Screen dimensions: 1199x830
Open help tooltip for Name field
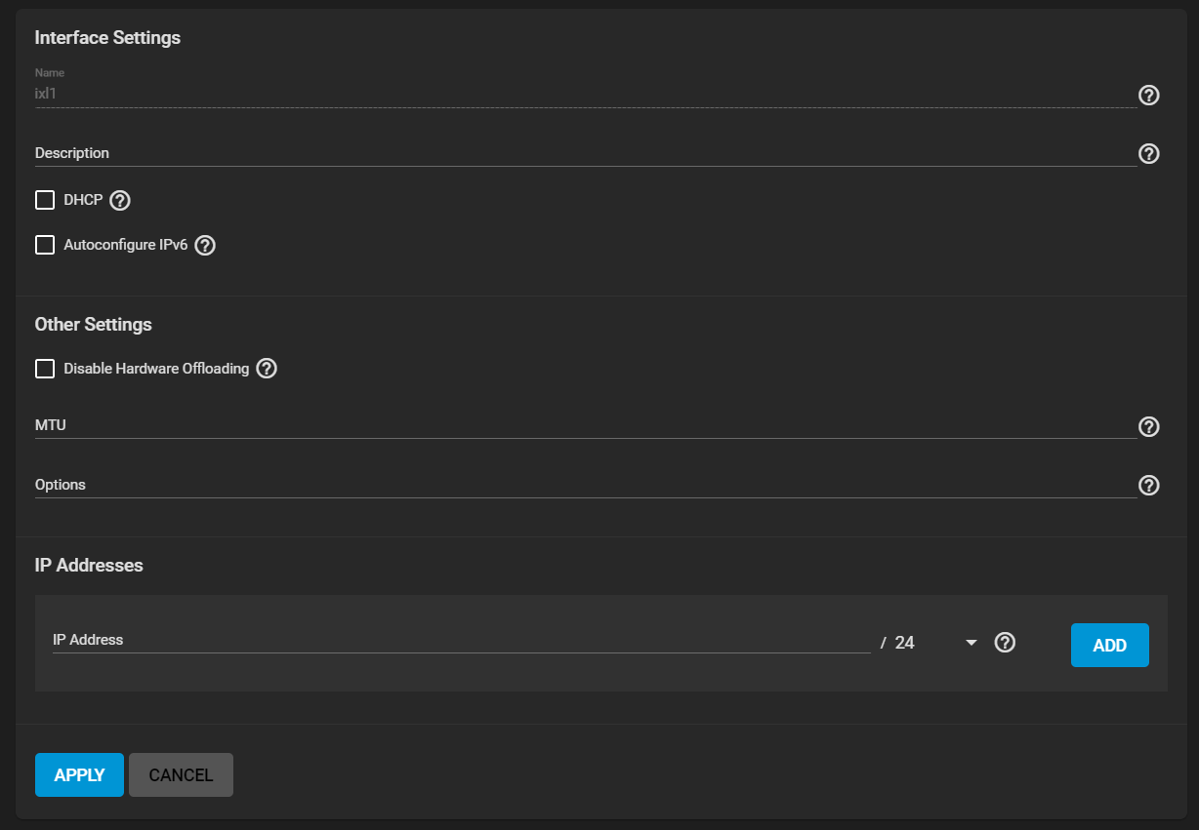1149,95
